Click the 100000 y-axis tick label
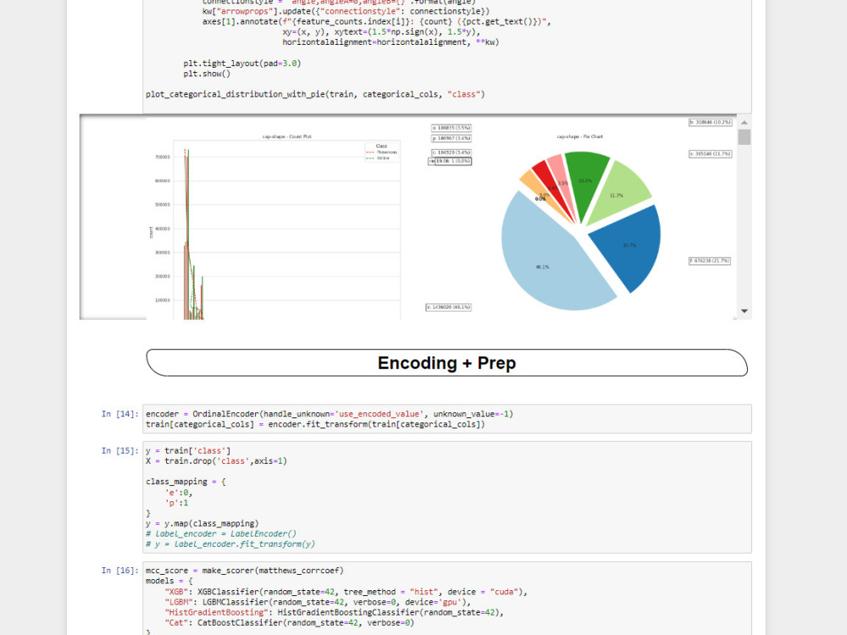Image resolution: width=847 pixels, height=635 pixels. pyautogui.click(x=163, y=301)
